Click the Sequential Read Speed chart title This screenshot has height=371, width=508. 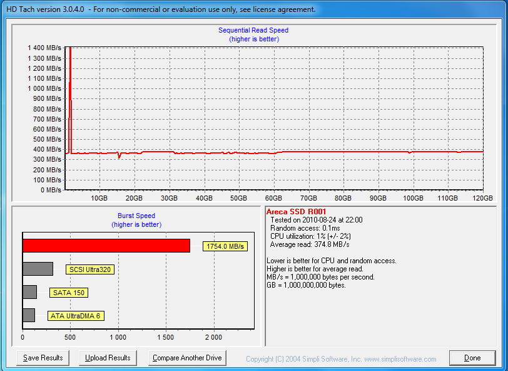pos(253,30)
